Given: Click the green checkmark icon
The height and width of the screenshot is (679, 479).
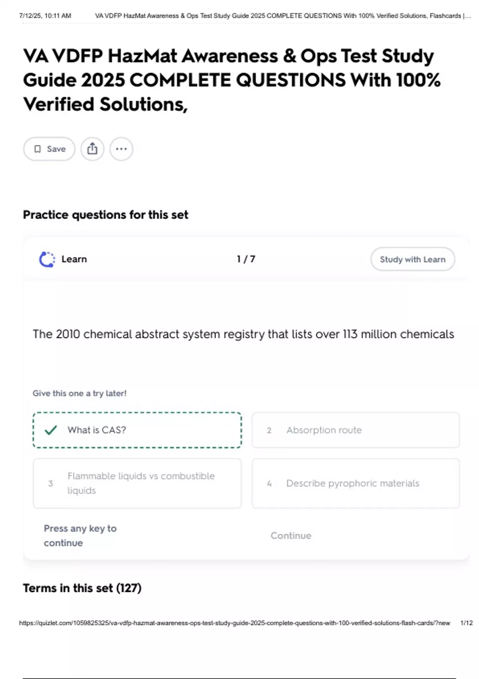Looking at the screenshot, I should coord(51,430).
